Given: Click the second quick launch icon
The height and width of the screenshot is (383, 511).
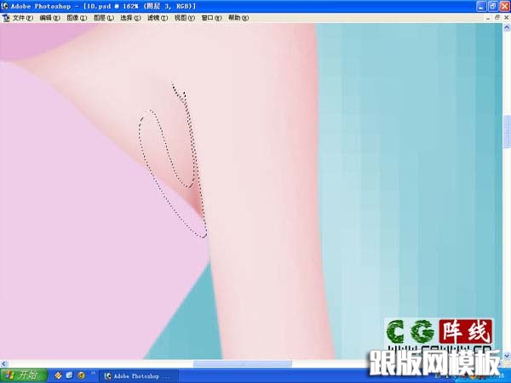Looking at the screenshot, I should click(70, 374).
